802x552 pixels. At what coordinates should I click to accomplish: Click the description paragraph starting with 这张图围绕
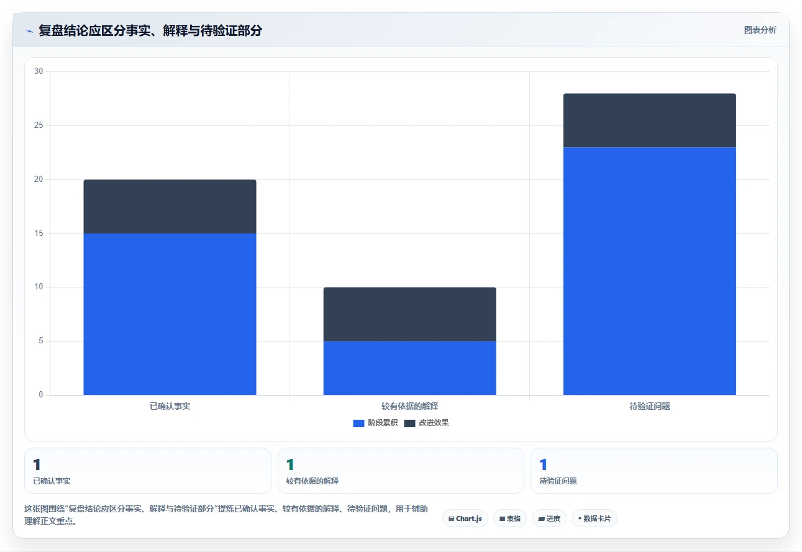coord(226,515)
